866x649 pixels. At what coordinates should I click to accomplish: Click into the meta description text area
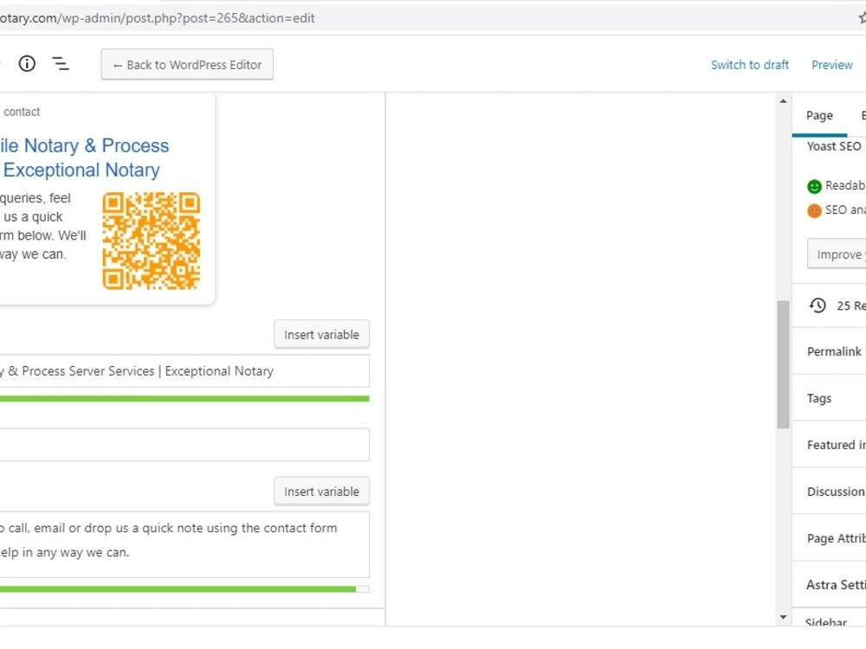click(184, 544)
